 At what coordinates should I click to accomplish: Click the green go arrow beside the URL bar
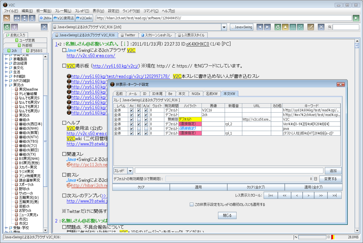[356, 18]
